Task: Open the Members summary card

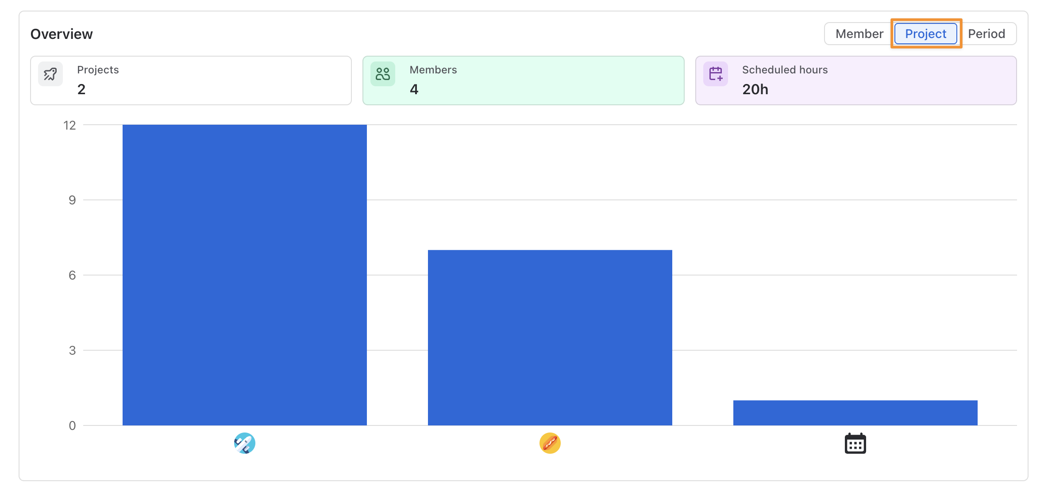Action: click(524, 80)
